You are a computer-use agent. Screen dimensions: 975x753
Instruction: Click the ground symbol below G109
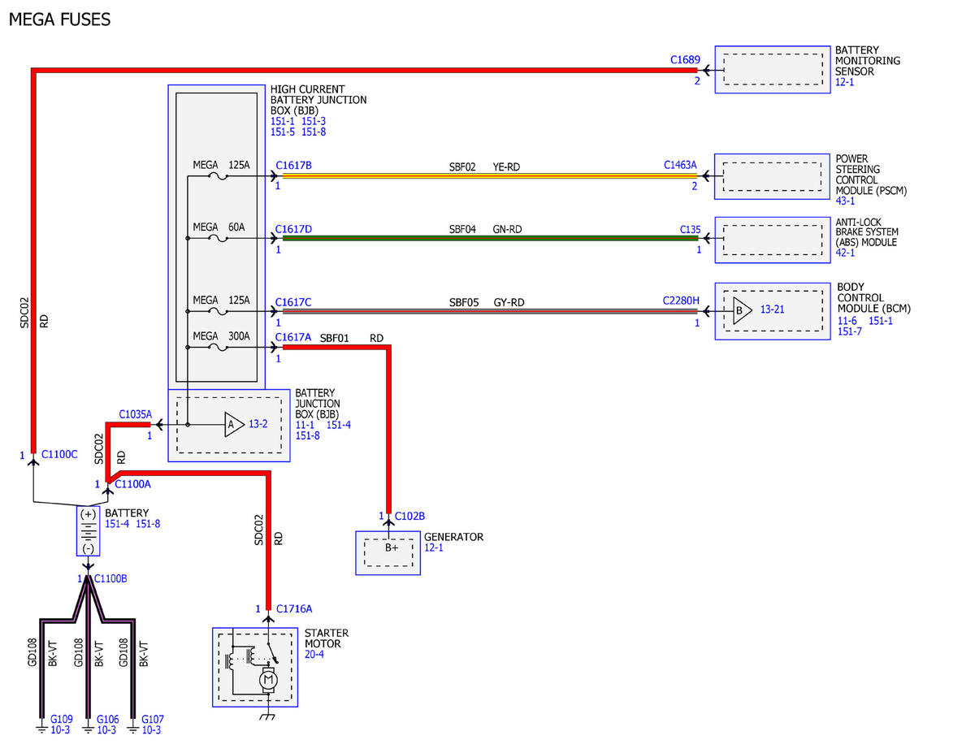tap(41, 729)
